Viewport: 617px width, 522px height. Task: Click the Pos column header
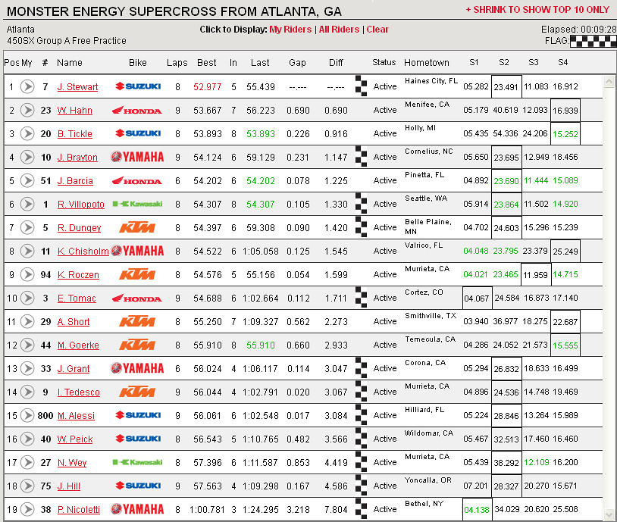(x=11, y=63)
